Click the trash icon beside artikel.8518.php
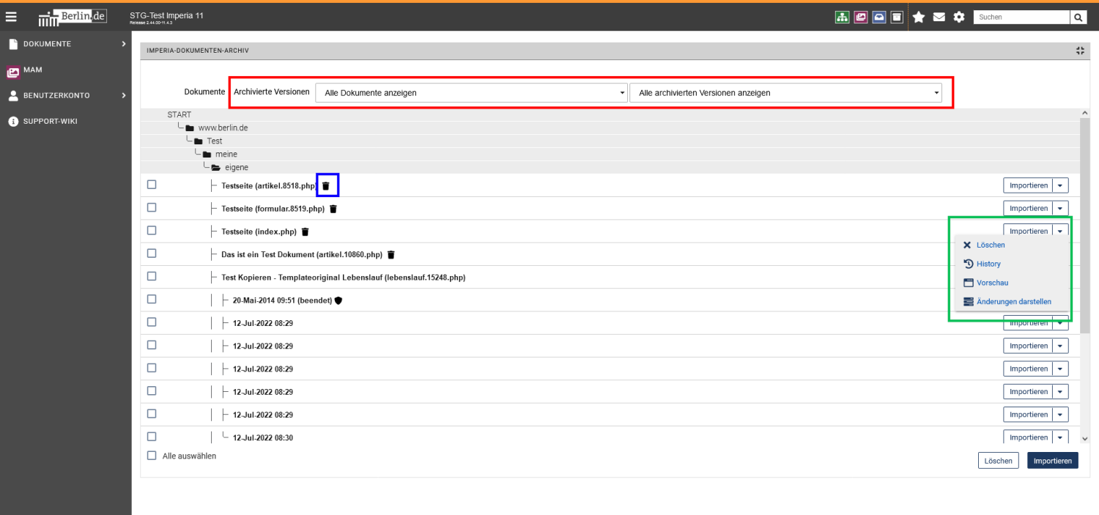1099x515 pixels. pyautogui.click(x=326, y=186)
